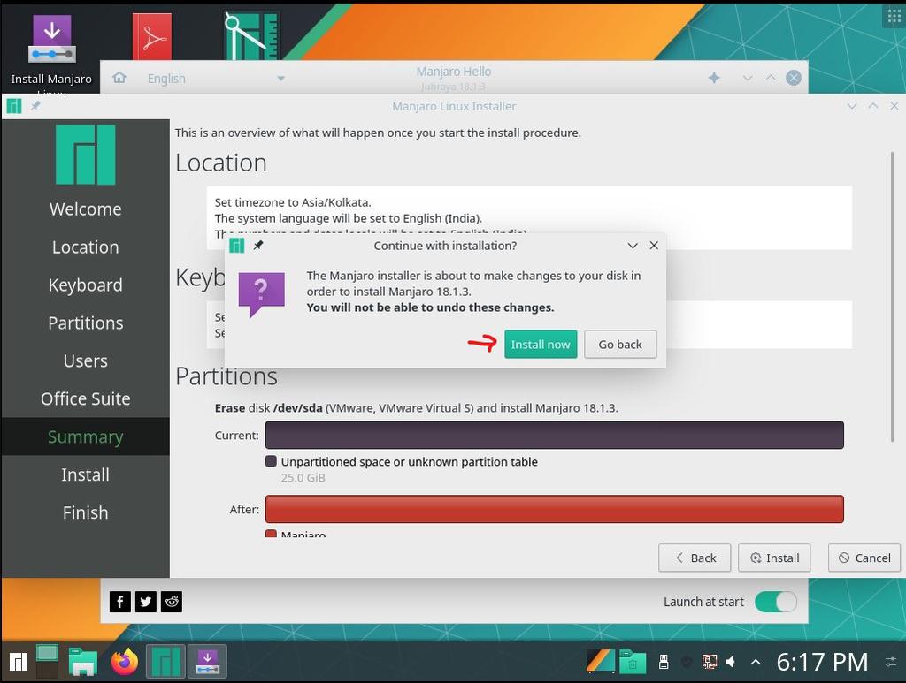
Task: Click the shield tray icon
Action: pyautogui.click(x=687, y=662)
